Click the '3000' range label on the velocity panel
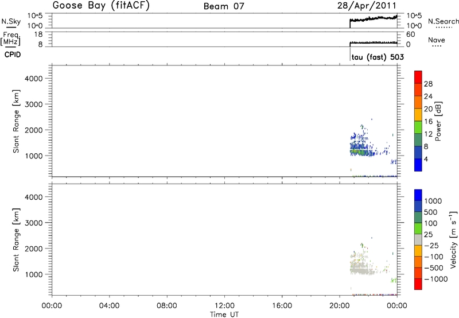Image resolution: width=459 pixels, height=318 pixels. (34, 223)
